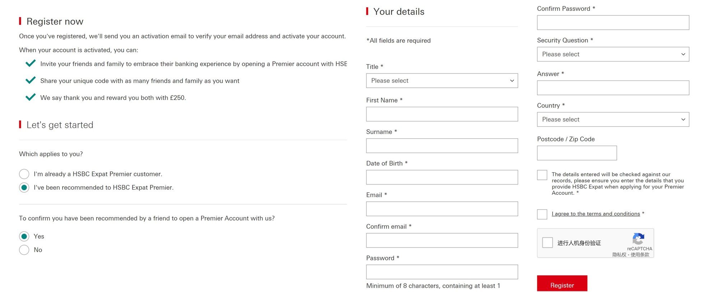The height and width of the screenshot is (292, 713).
Task: Click the Answer text field
Action: click(613, 88)
